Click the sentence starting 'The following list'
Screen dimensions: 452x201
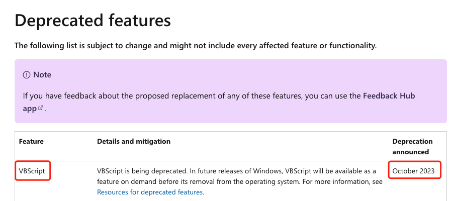(196, 46)
